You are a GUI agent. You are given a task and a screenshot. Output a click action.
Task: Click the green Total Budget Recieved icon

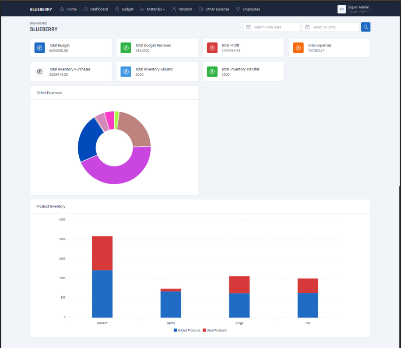click(x=126, y=48)
